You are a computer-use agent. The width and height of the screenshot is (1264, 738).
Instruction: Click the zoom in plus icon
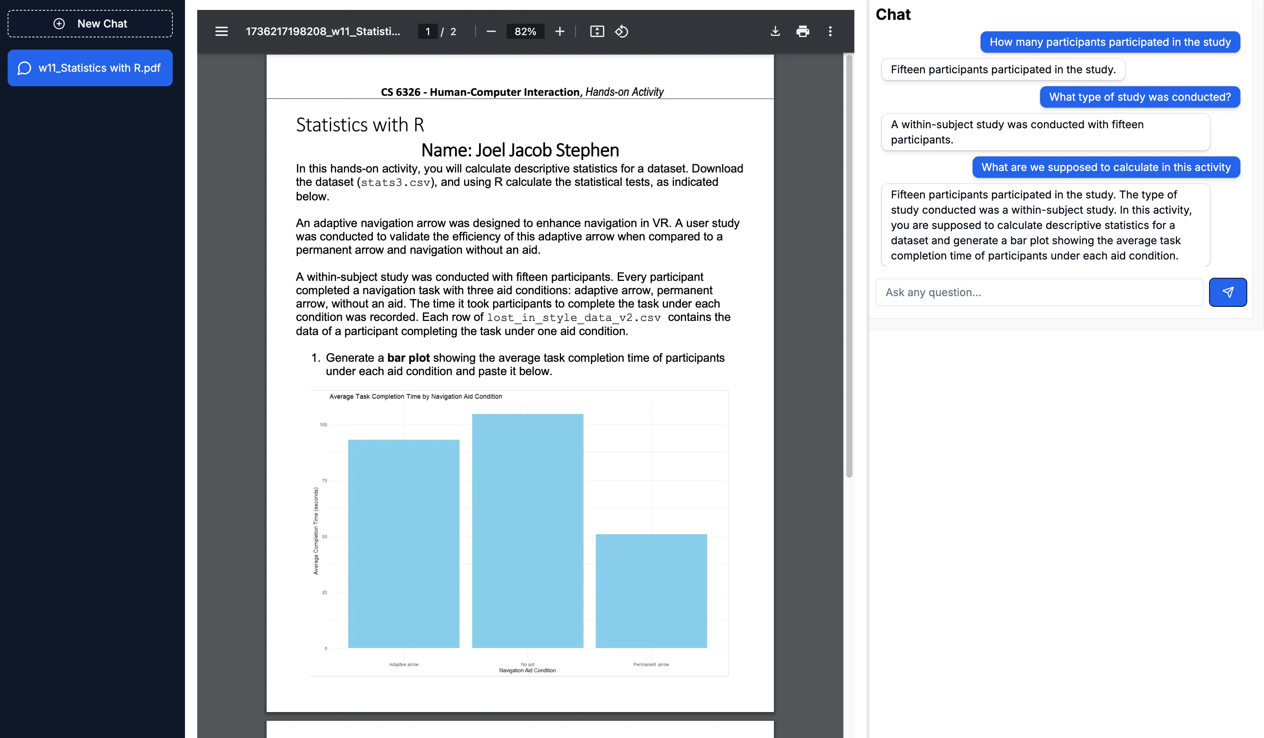tap(560, 32)
